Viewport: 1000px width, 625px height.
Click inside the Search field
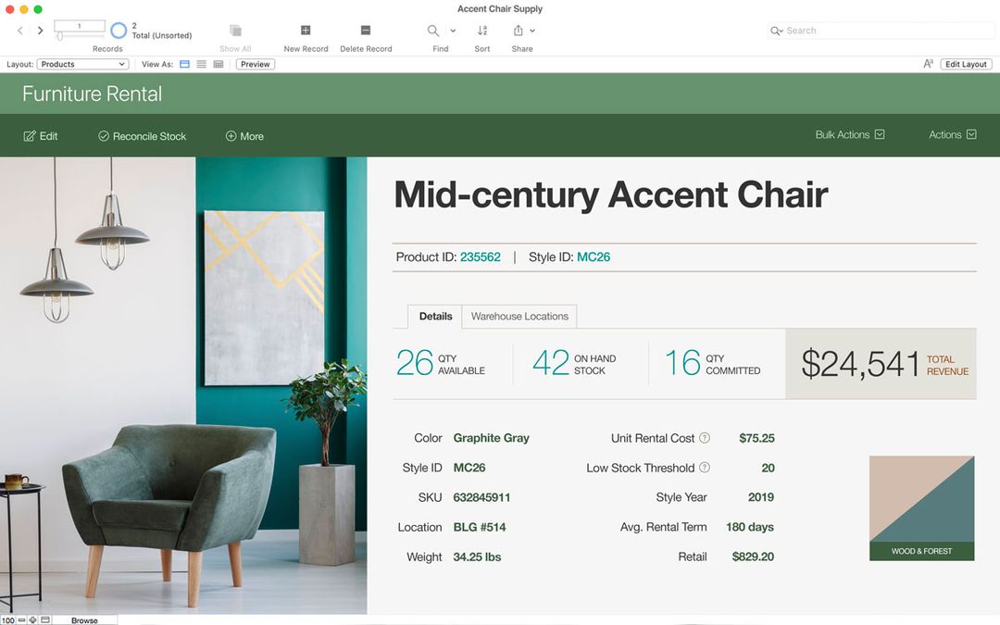click(880, 30)
